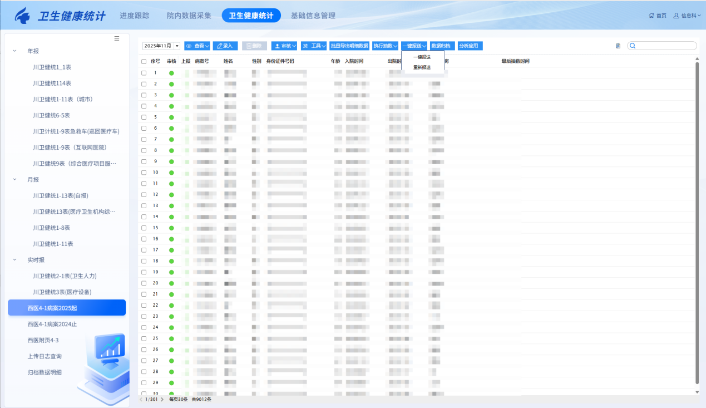Select 重新报送 from the dropdown menu
This screenshot has width=706, height=408.
[422, 67]
